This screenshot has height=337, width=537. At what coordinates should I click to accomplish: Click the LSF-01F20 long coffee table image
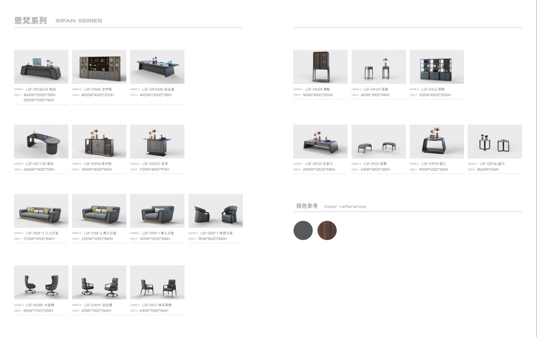(x=320, y=141)
